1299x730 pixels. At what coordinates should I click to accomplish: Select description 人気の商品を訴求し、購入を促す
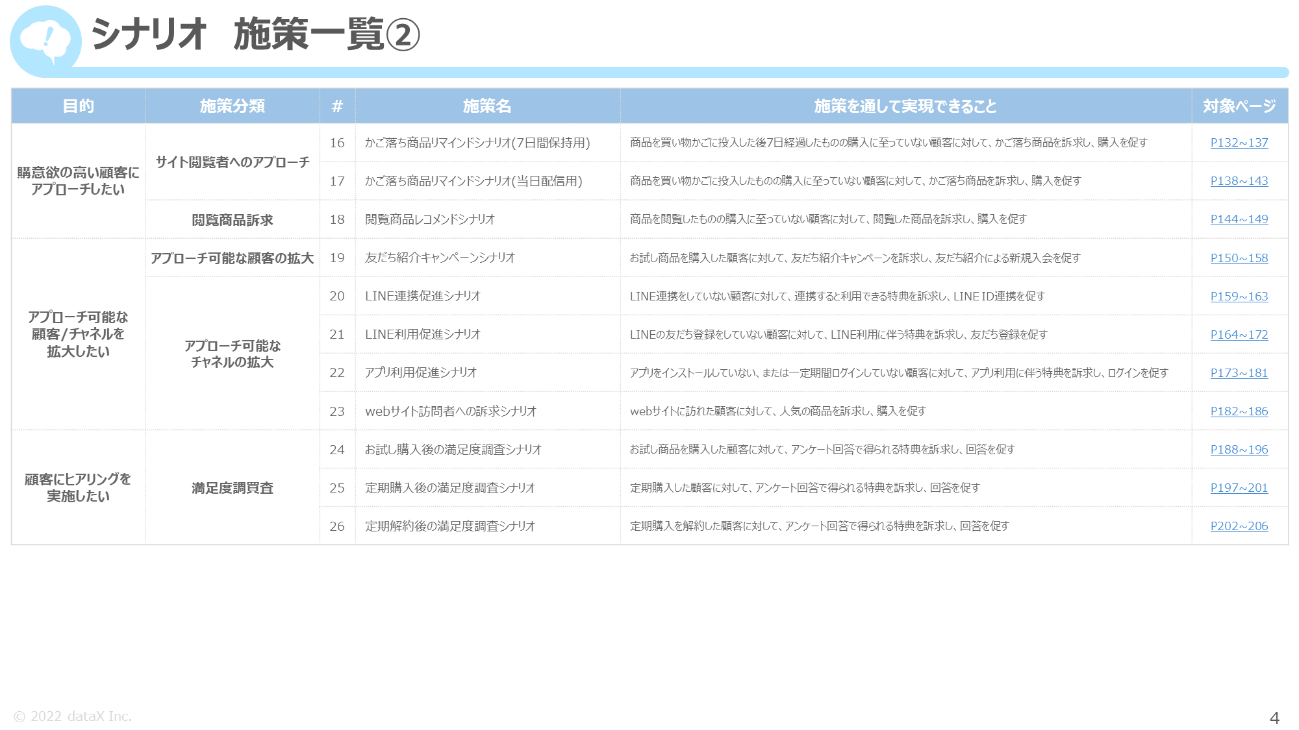click(905, 411)
